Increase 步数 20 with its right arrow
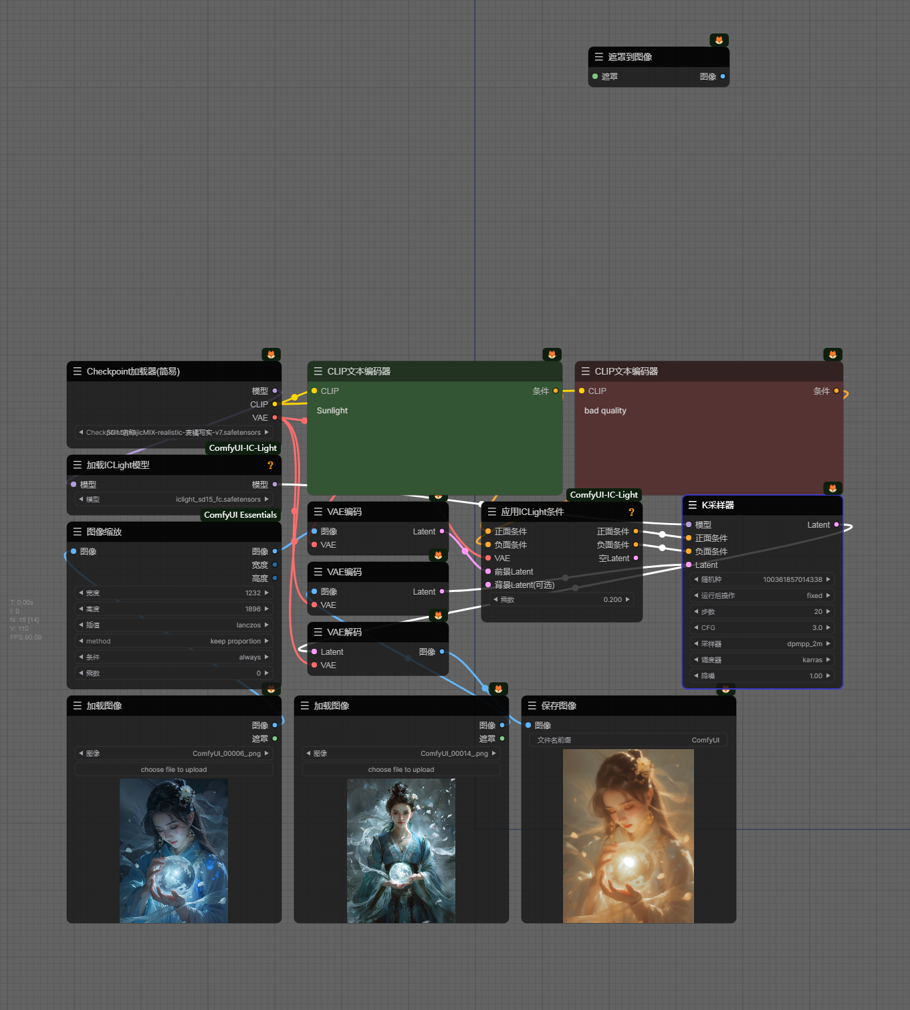Image resolution: width=910 pixels, height=1010 pixels. tap(828, 611)
